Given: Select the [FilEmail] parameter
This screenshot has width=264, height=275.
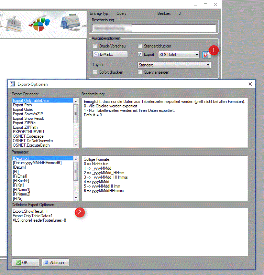Looking at the screenshot, I should [x=20, y=176].
